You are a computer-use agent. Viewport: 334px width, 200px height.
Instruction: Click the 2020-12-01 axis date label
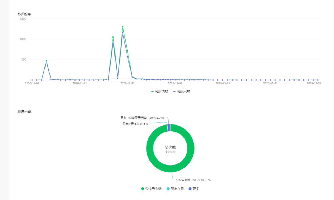pos(175,83)
